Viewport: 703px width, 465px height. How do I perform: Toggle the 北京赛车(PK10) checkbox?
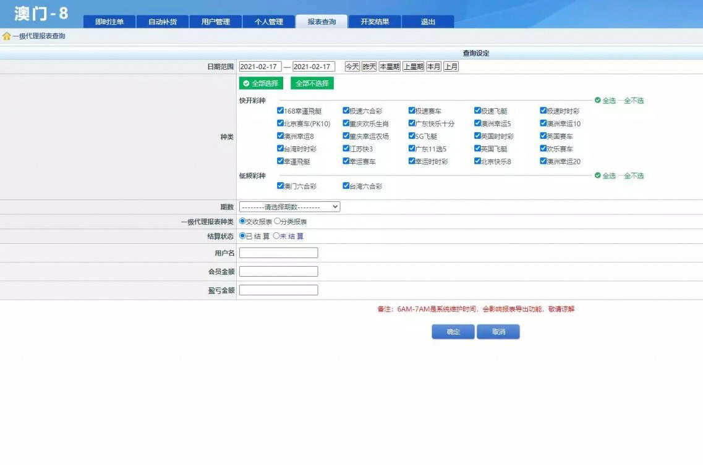pyautogui.click(x=280, y=124)
